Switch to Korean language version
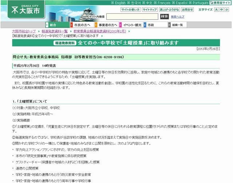 pos(136,3)
